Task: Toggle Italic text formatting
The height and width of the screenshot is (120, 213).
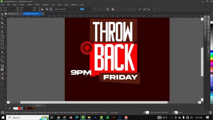Action: point(104,9)
